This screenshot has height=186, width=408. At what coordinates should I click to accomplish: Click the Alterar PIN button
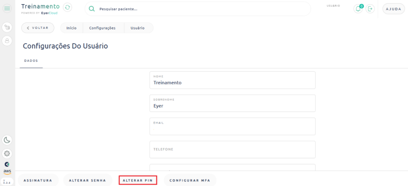click(x=138, y=180)
